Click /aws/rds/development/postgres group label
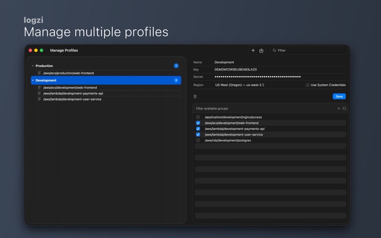The width and height of the screenshot is (381, 238). (228, 140)
